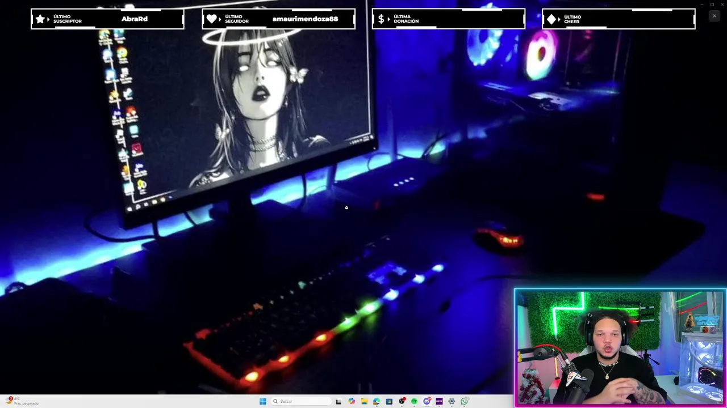The image size is (727, 408).
Task: Open File Explorer from the taskbar
Action: 364,401
